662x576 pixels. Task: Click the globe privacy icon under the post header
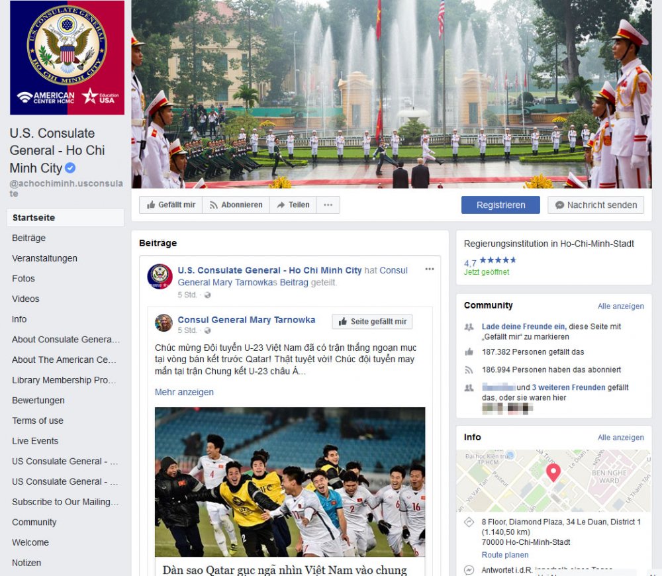click(x=207, y=295)
